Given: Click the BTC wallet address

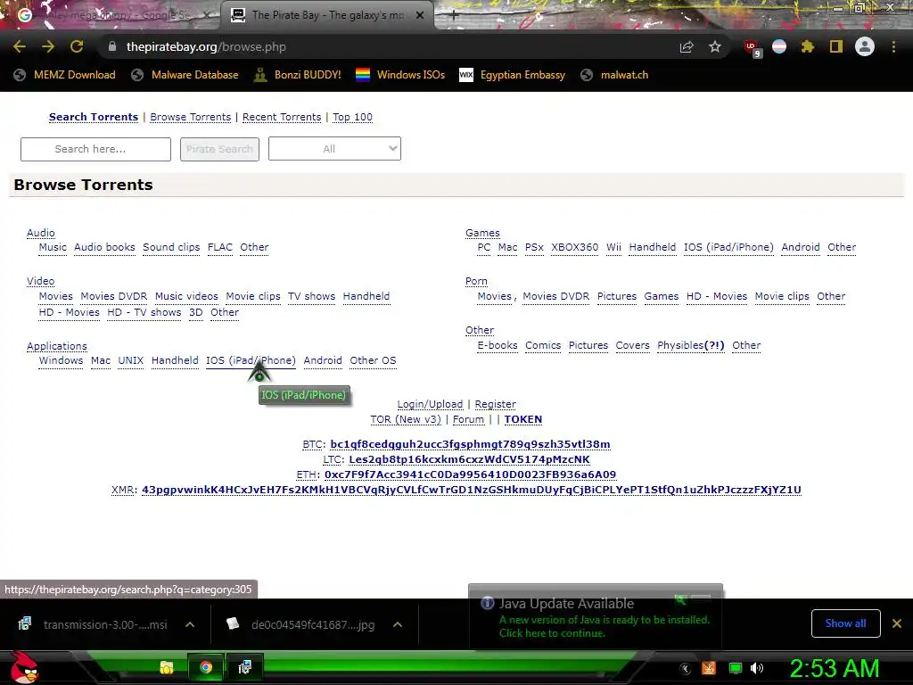Looking at the screenshot, I should 470,444.
